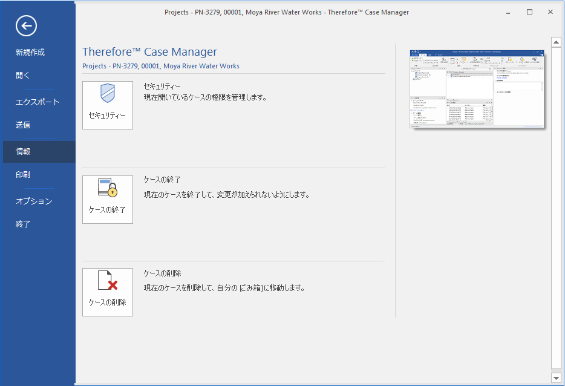Click the back arrow circle icon

[26, 26]
